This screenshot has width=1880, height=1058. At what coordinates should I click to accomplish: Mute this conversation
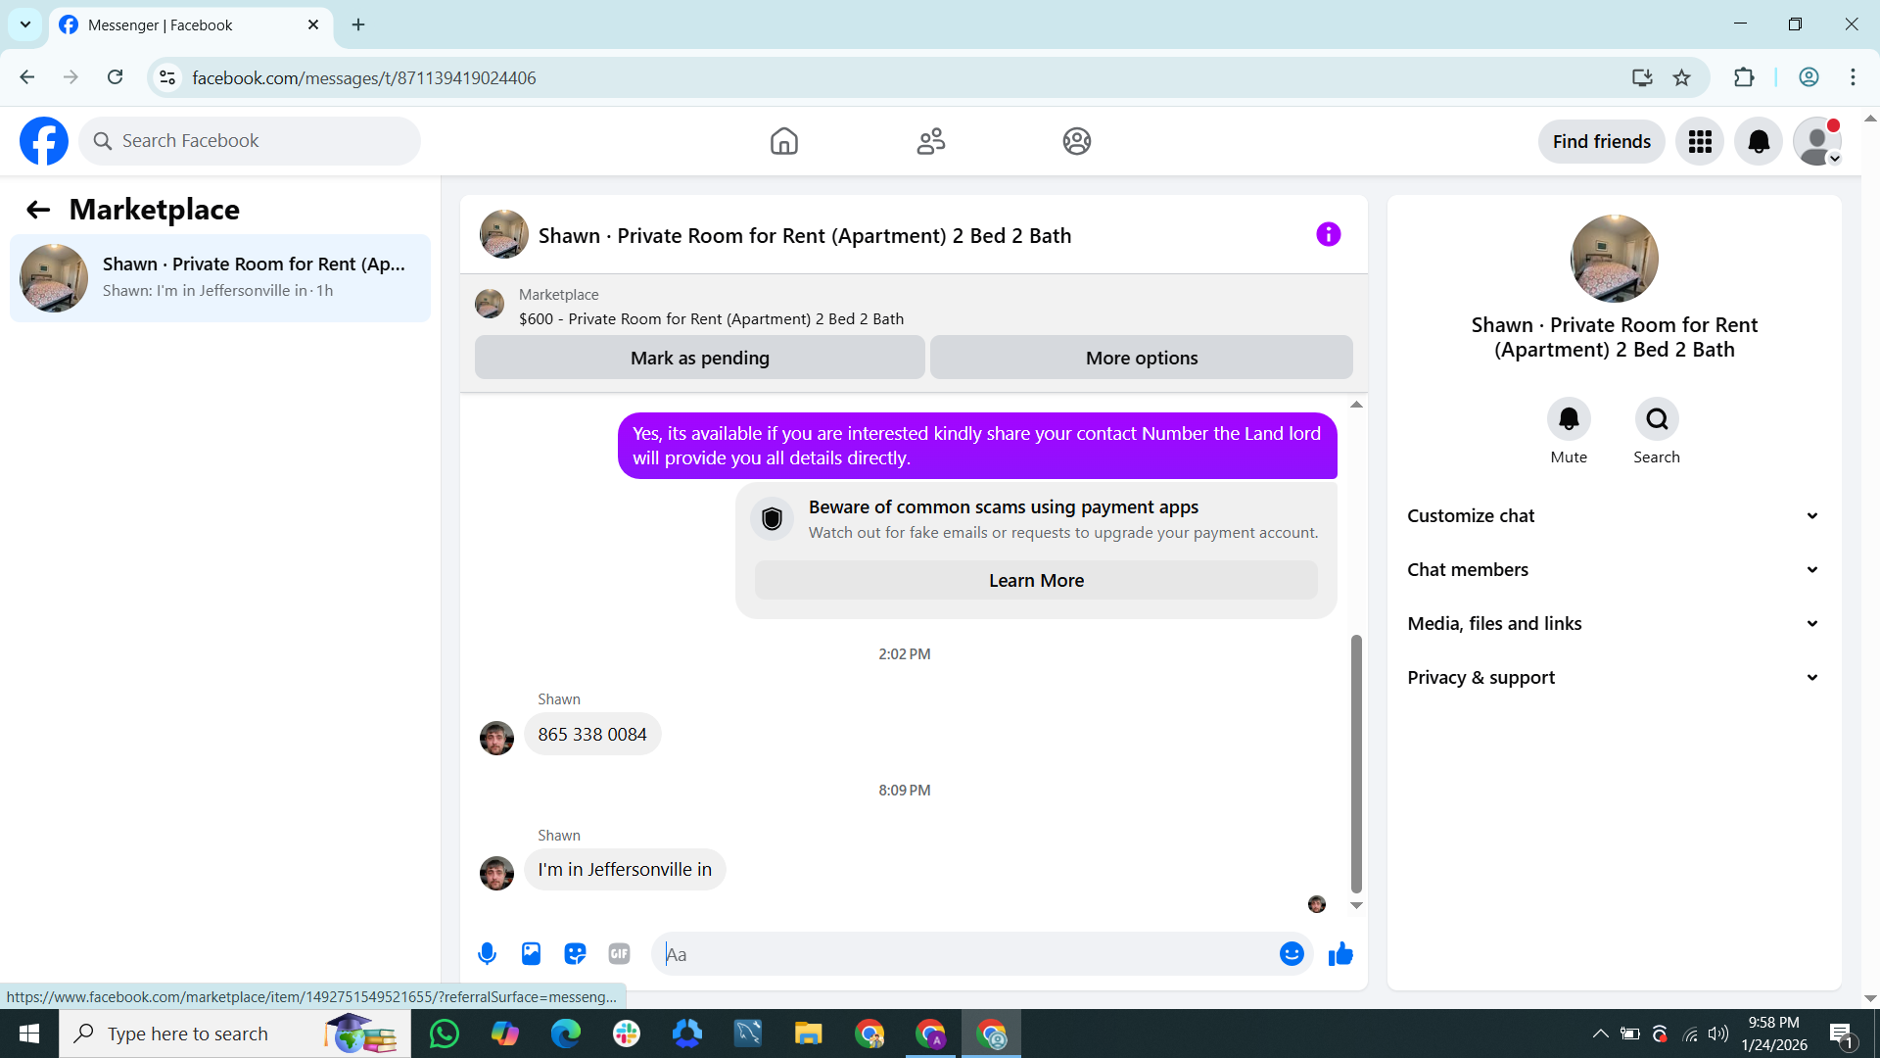1569,419
